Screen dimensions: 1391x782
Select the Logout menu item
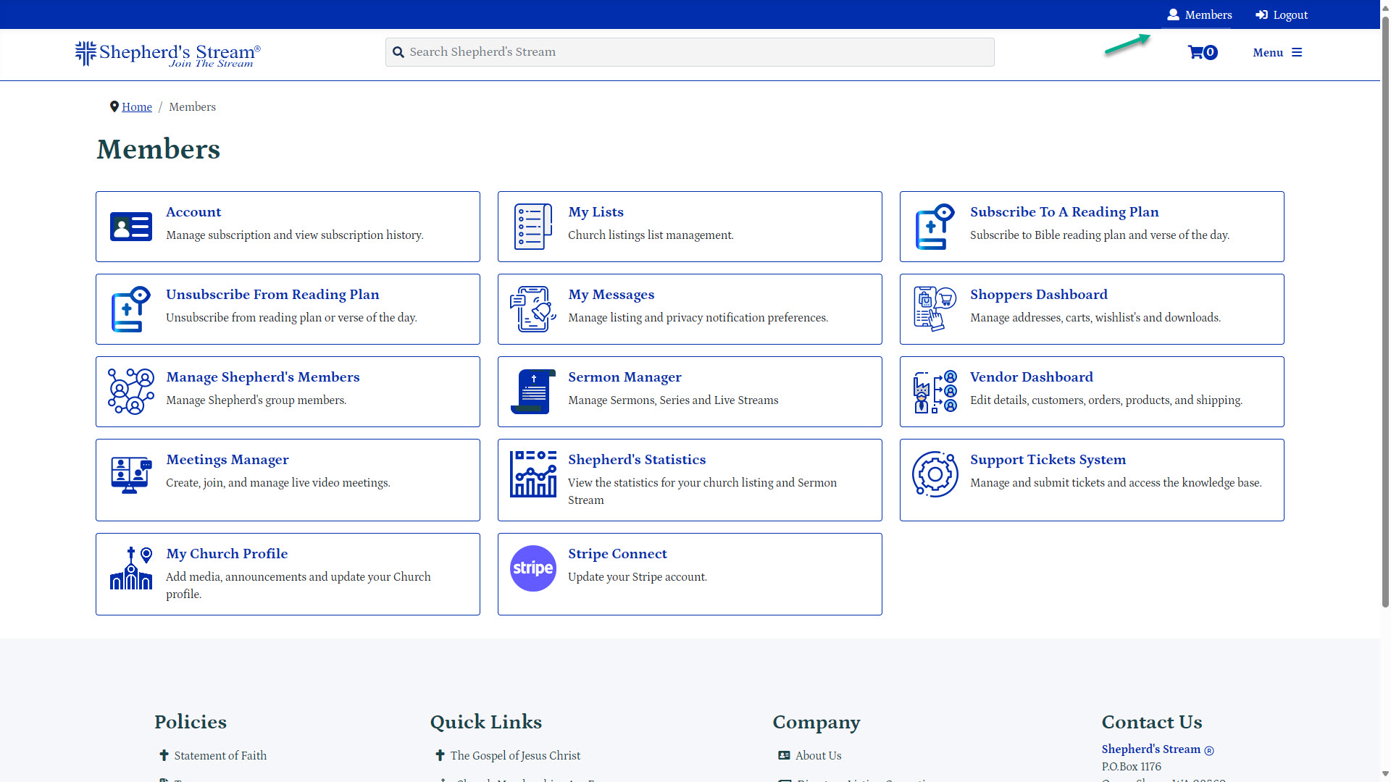[x=1283, y=14]
